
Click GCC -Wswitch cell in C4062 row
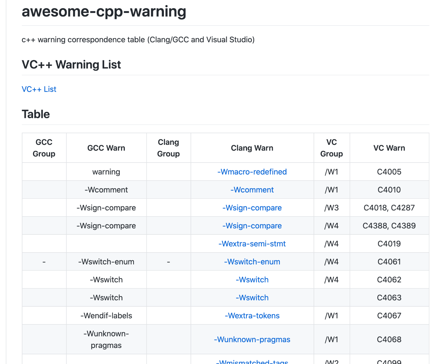[106, 280]
